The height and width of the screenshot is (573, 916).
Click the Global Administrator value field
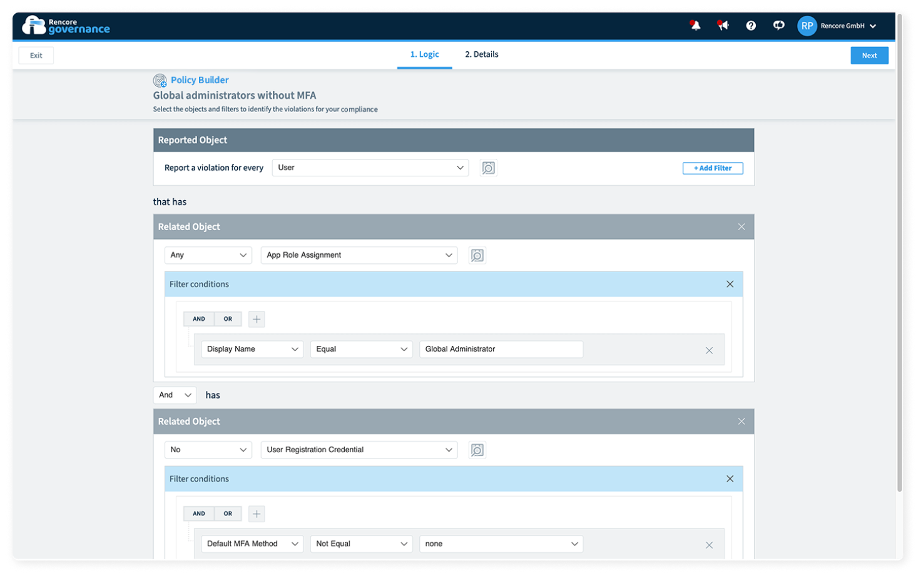[x=501, y=349]
